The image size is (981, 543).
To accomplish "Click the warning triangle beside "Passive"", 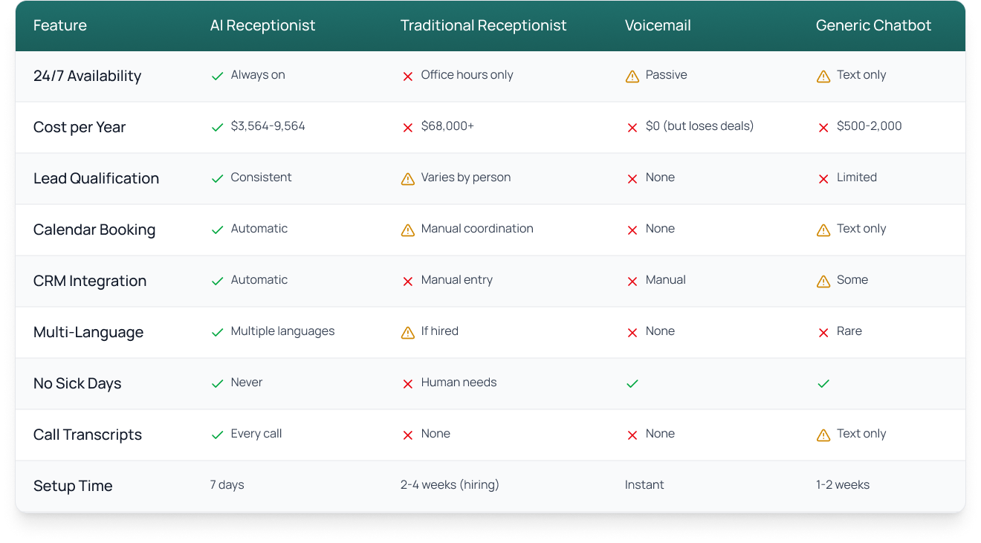I will (x=632, y=76).
